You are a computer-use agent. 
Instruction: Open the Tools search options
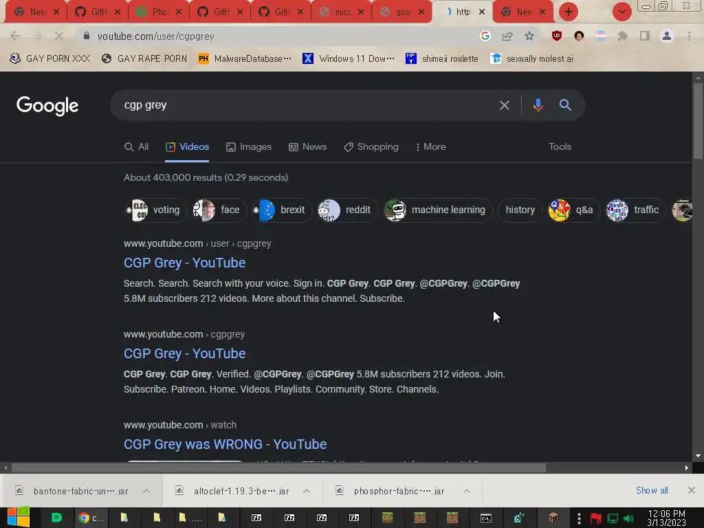[x=560, y=147]
